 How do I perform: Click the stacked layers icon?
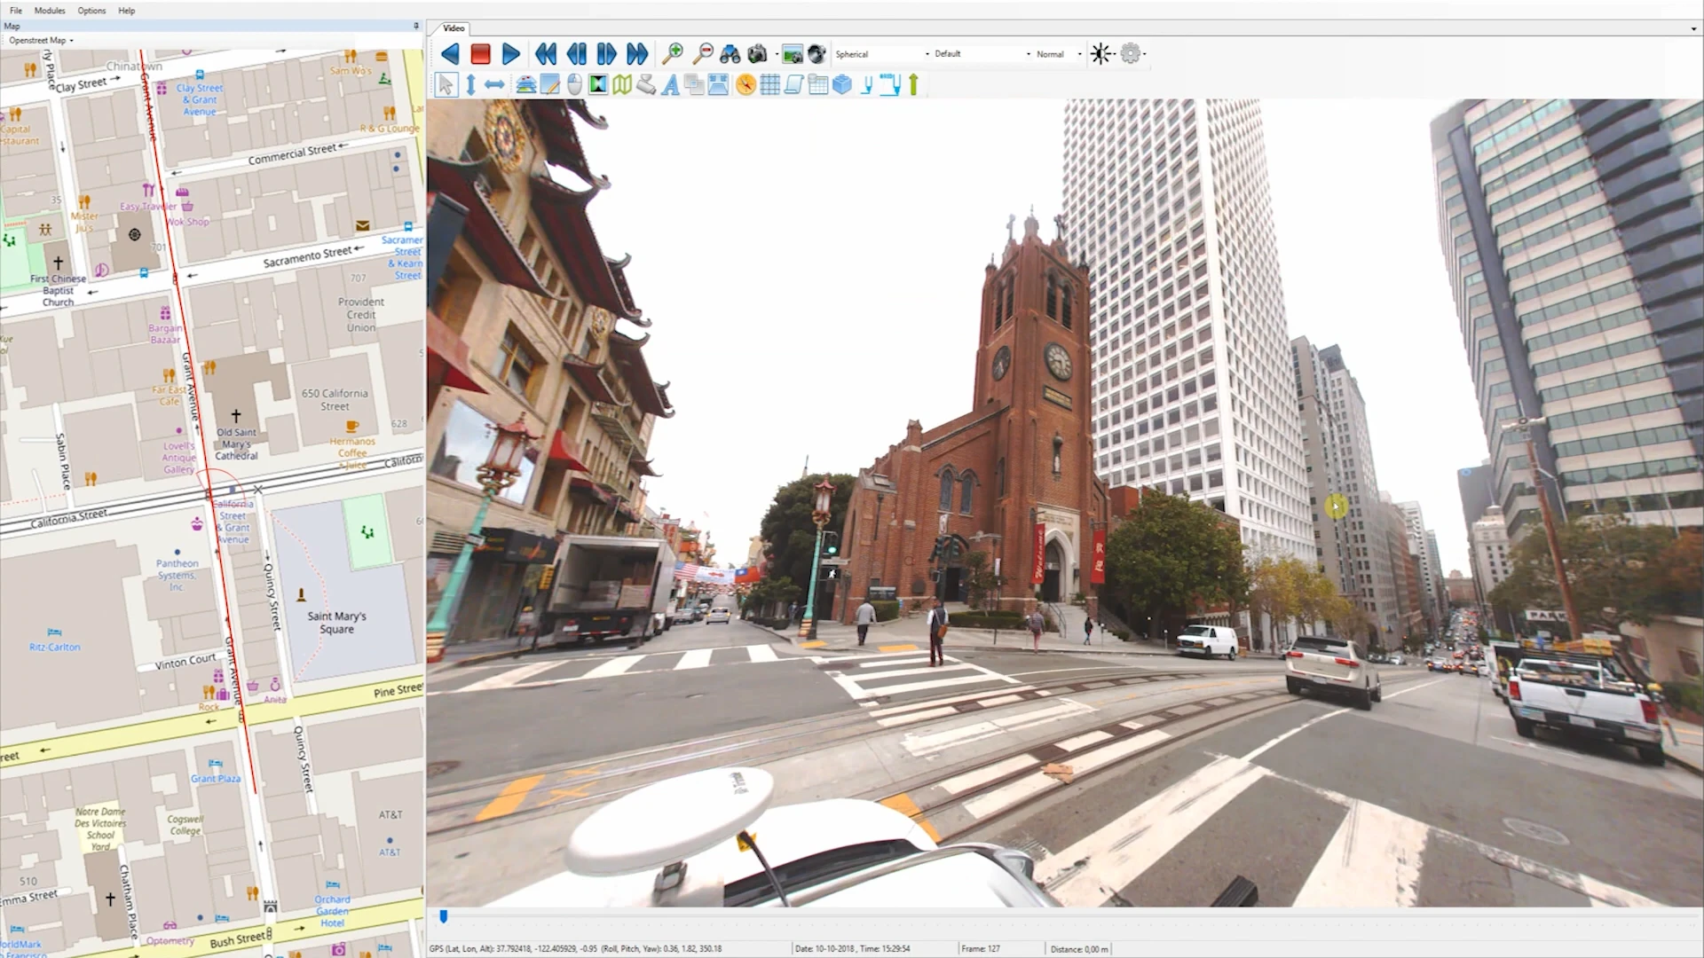click(526, 84)
